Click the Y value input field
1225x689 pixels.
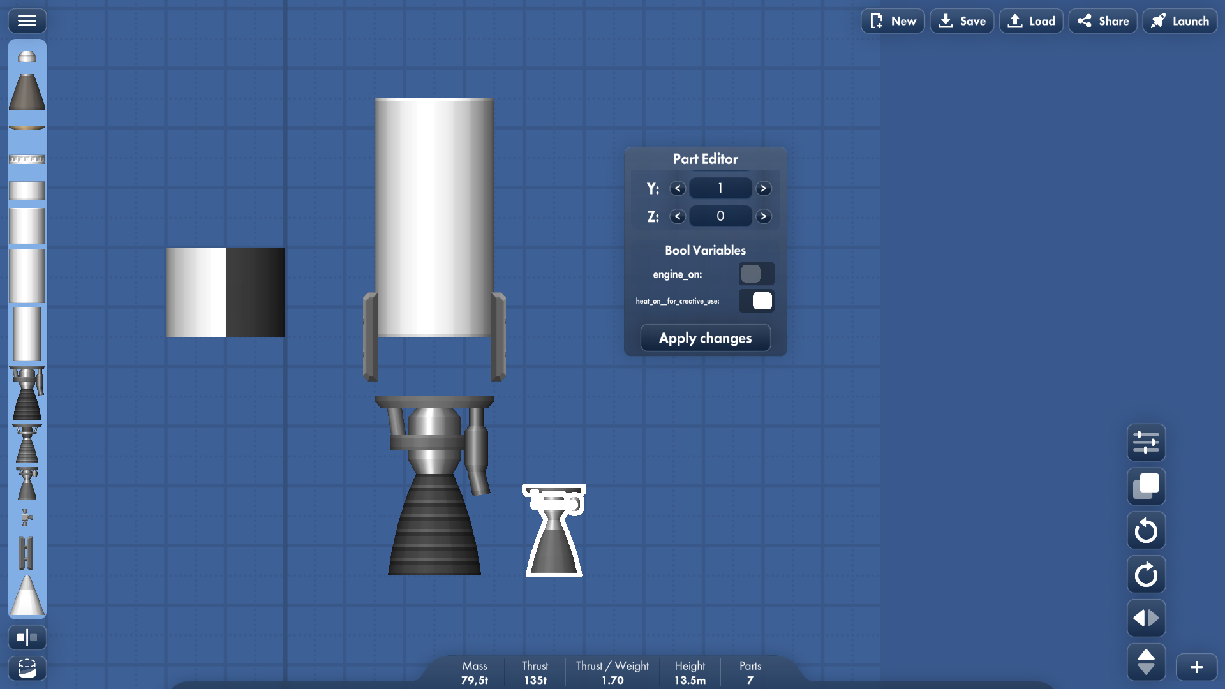click(720, 189)
